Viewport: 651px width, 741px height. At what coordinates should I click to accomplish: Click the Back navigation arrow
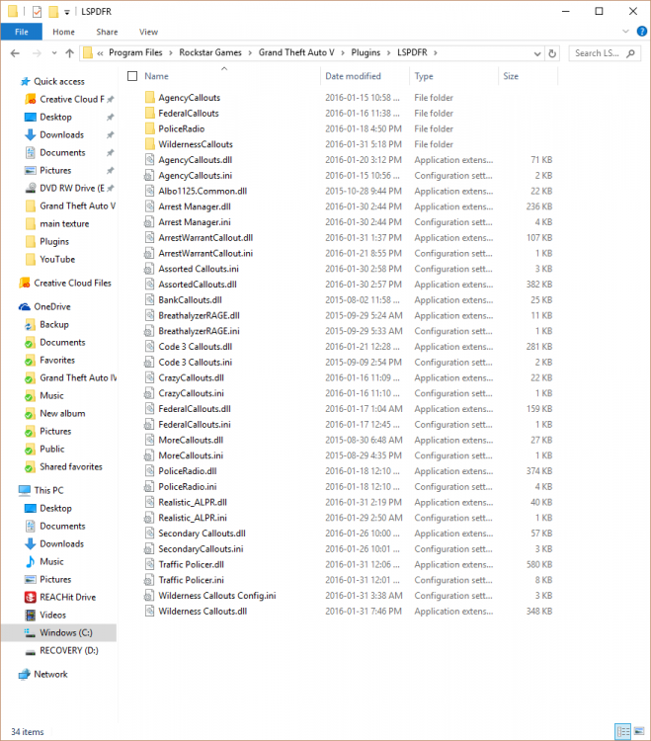(15, 53)
